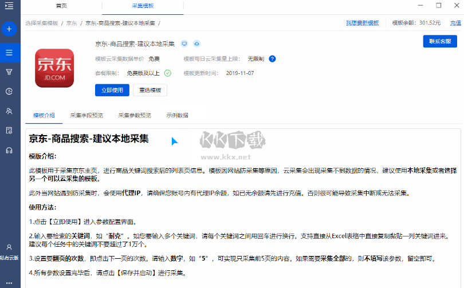Click the 立即使用 button
The image size is (464, 288).
coord(112,90)
